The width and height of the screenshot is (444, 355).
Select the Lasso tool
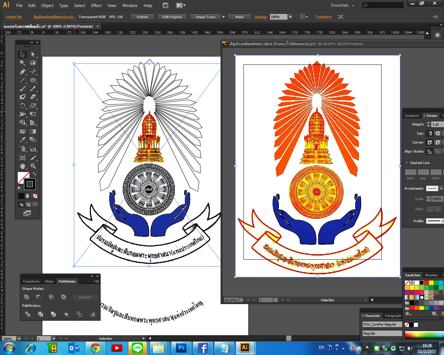coord(33,63)
